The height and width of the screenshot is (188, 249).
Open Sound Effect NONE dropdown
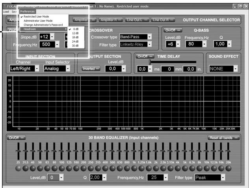tap(236, 69)
